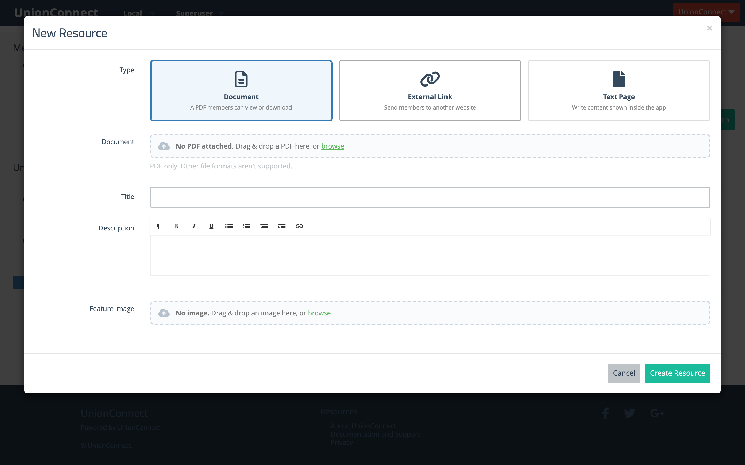
Task: Click the Text Page file icon
Action: pyautogui.click(x=619, y=79)
